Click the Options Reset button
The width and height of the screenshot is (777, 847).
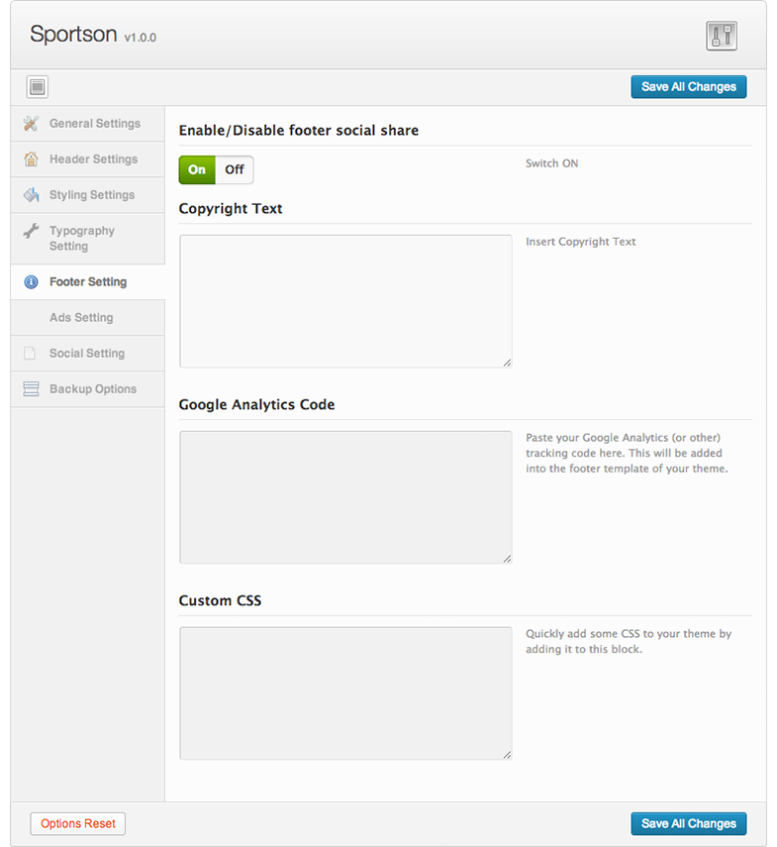(x=78, y=823)
